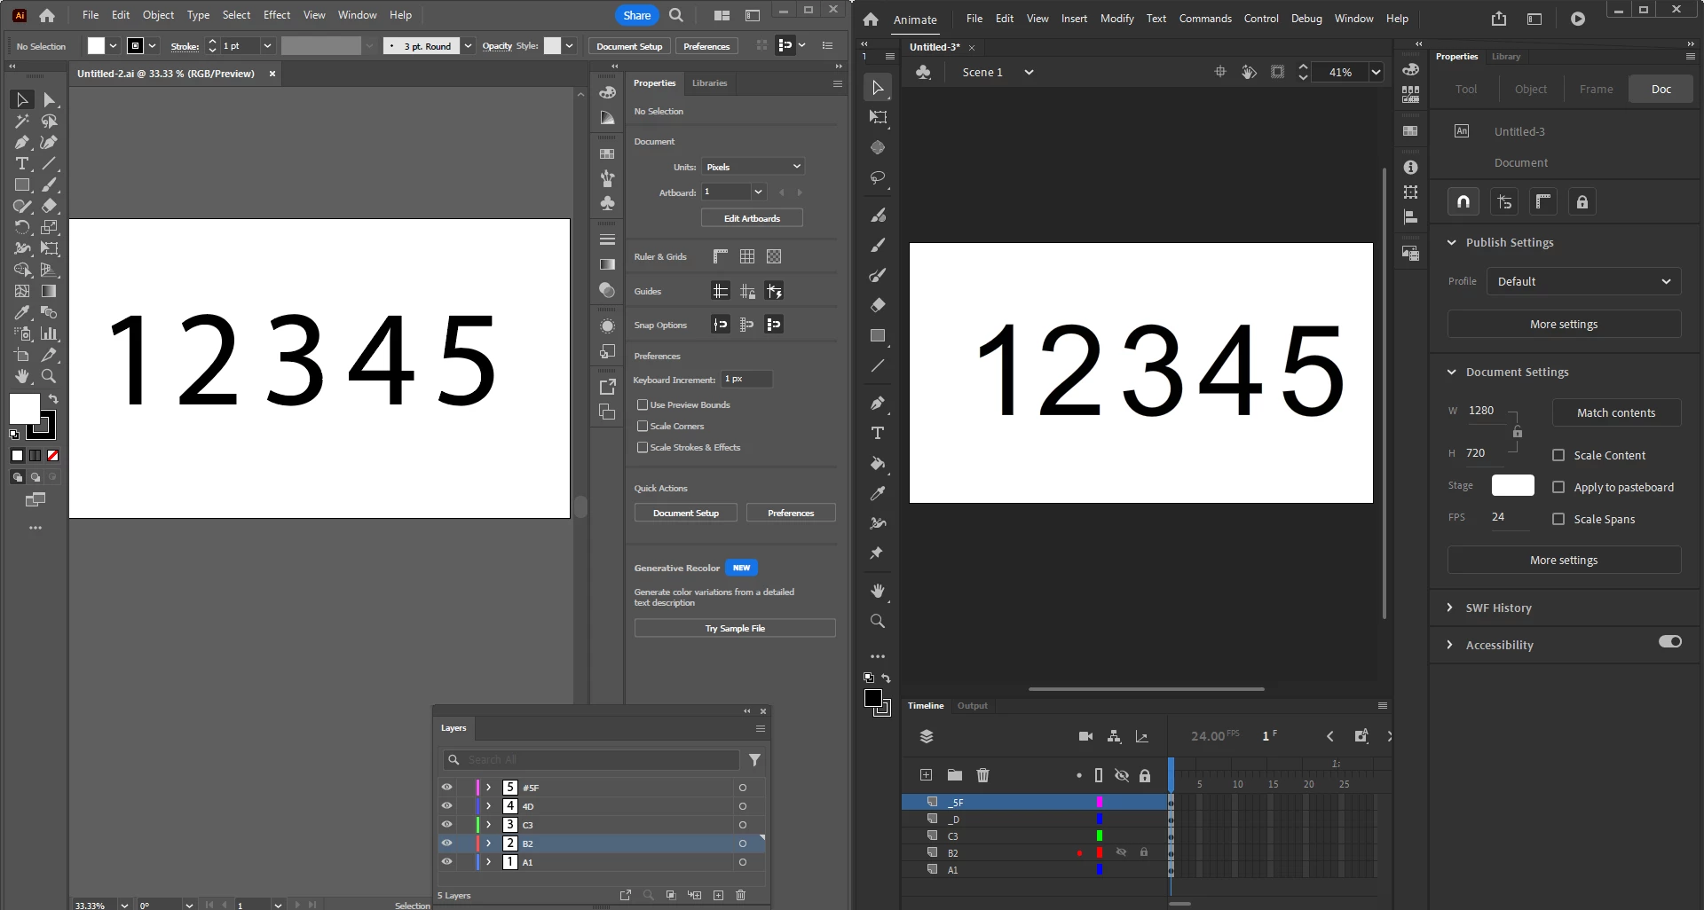
Task: Select the Animate Selection tool
Action: [x=878, y=87]
